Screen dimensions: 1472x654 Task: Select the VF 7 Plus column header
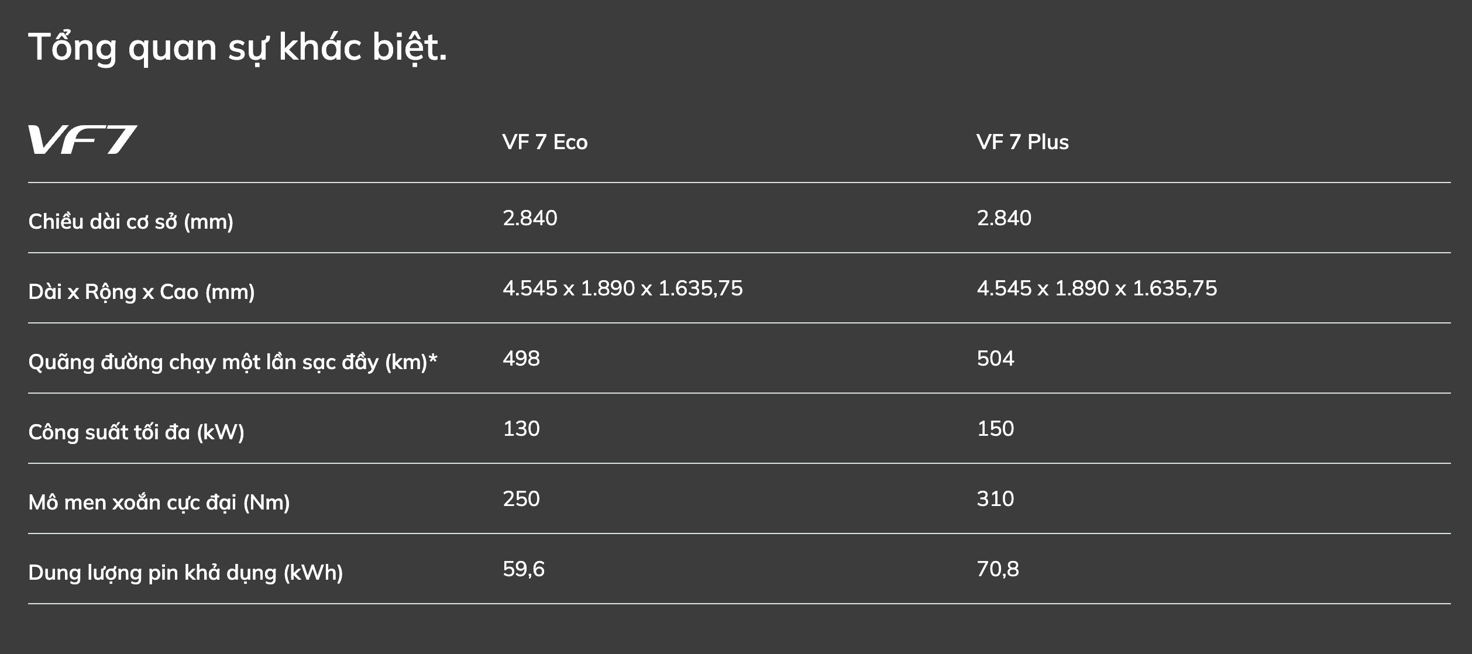click(1022, 142)
